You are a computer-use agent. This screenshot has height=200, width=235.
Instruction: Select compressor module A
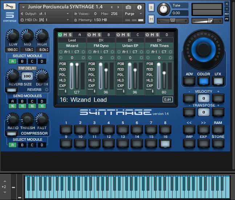point(12,145)
